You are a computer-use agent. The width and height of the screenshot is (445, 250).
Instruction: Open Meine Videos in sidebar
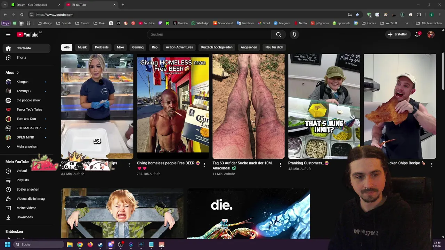[27, 208]
